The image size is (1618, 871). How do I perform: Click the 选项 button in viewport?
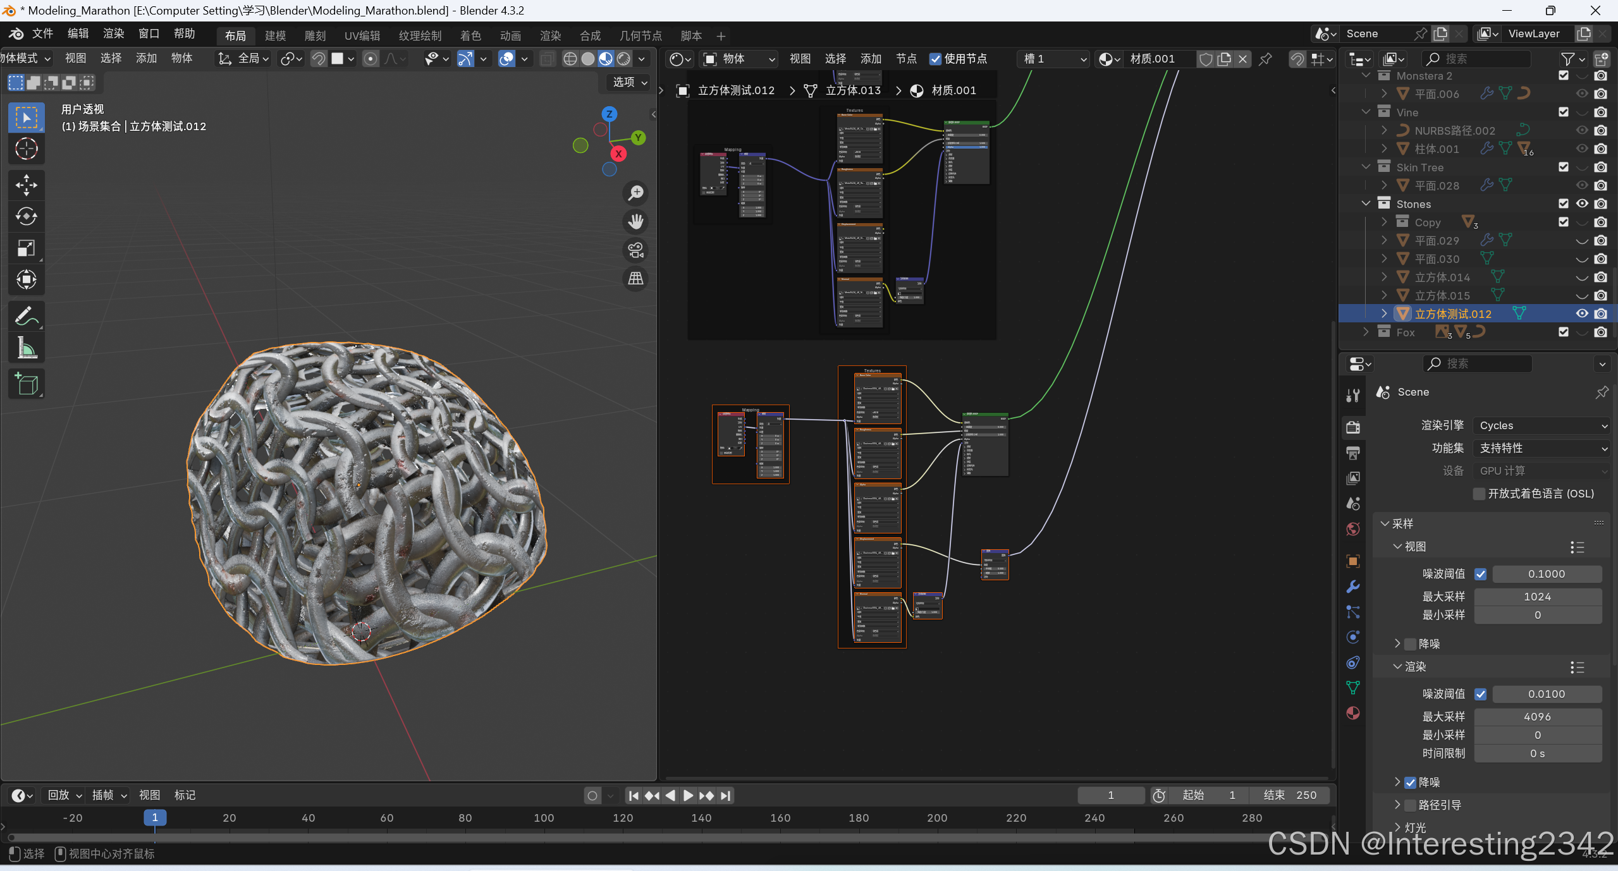[628, 82]
